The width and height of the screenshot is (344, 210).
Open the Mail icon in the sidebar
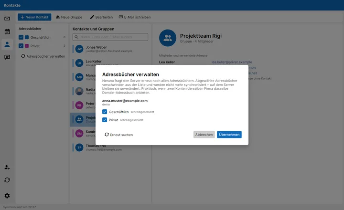pyautogui.click(x=7, y=19)
